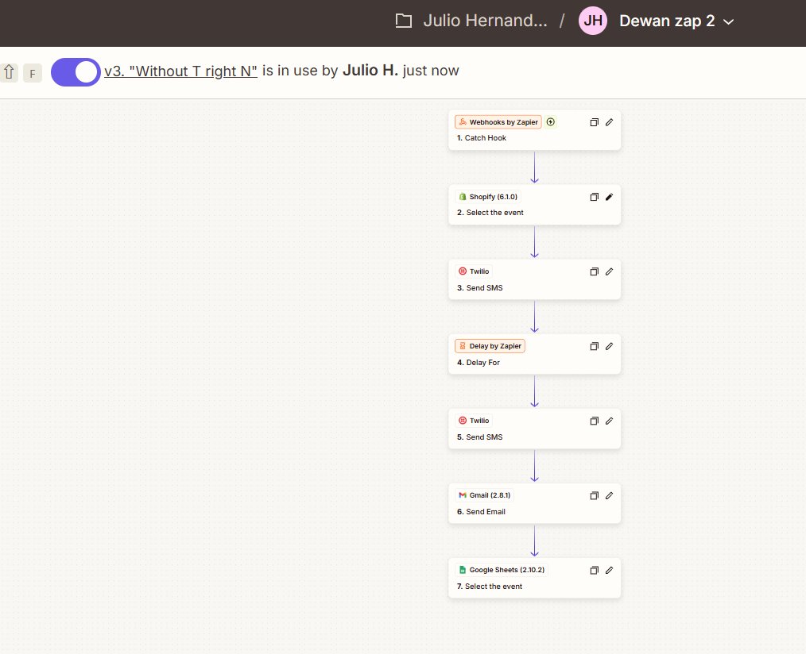Click the Webhooks by Zapier app badge
The width and height of the screenshot is (806, 654).
tap(498, 122)
